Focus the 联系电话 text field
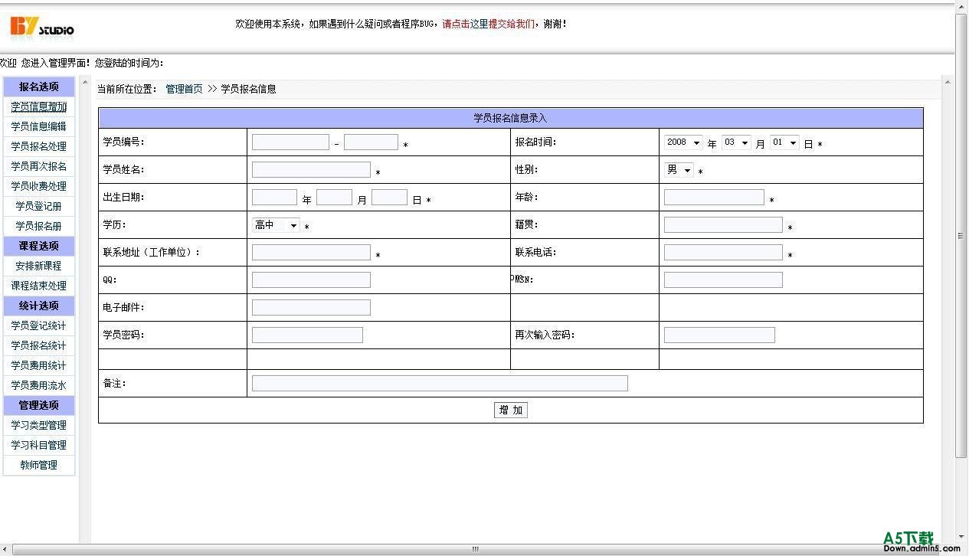This screenshot has width=969, height=556. 722,253
